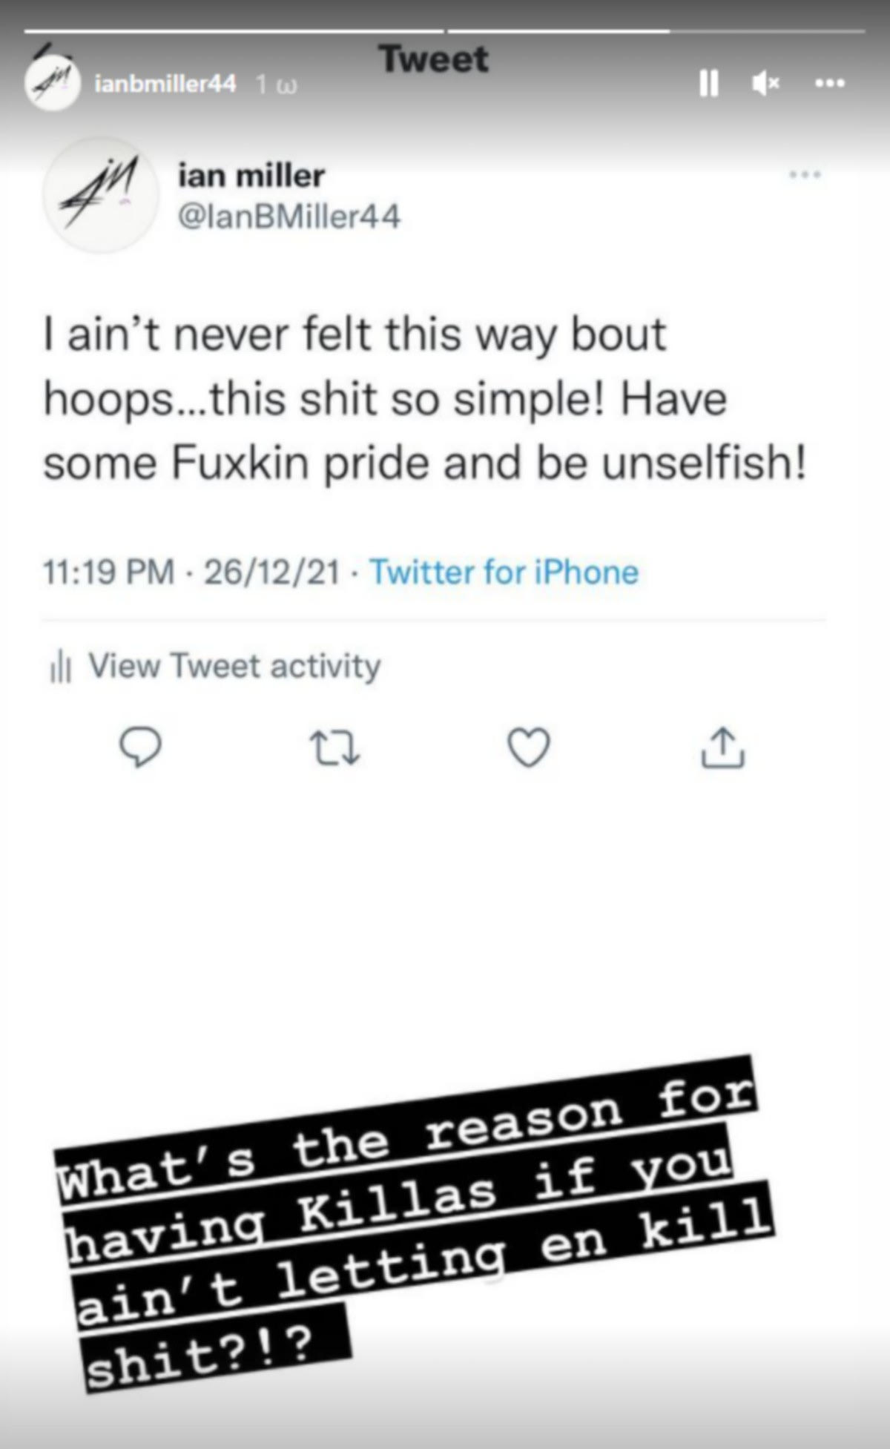Click the tweet activity bar-chart icon
This screenshot has height=1449, width=890.
tap(59, 667)
